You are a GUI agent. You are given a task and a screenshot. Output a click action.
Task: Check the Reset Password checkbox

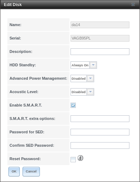click(x=73, y=159)
